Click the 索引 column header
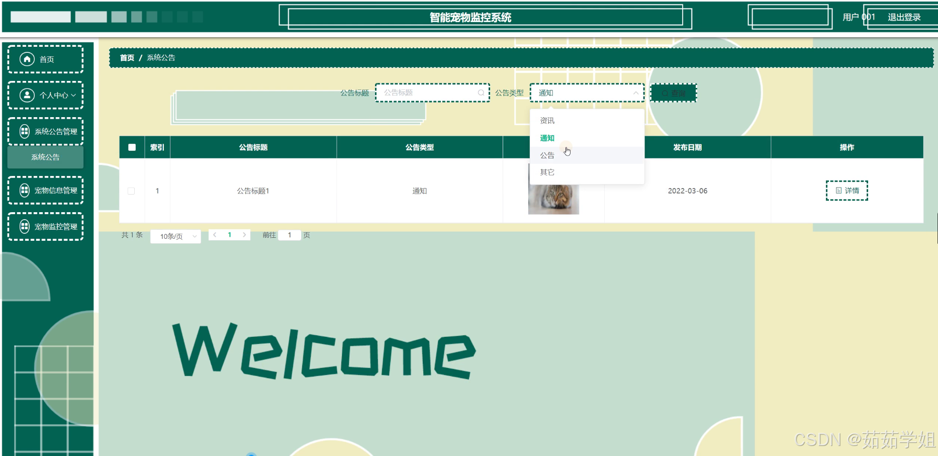 pyautogui.click(x=157, y=147)
